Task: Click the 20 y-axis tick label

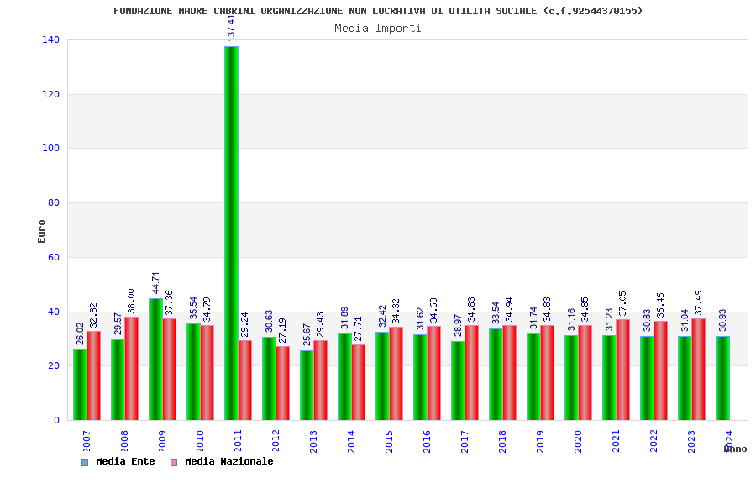Action: pyautogui.click(x=54, y=366)
